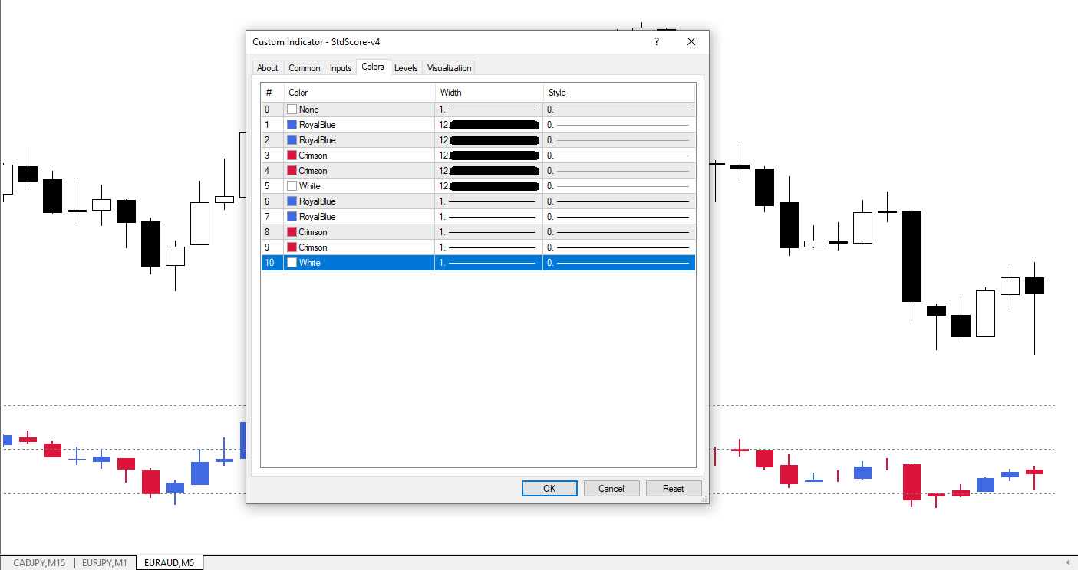Select the width cell in row 6
1078x570 pixels.
(489, 201)
